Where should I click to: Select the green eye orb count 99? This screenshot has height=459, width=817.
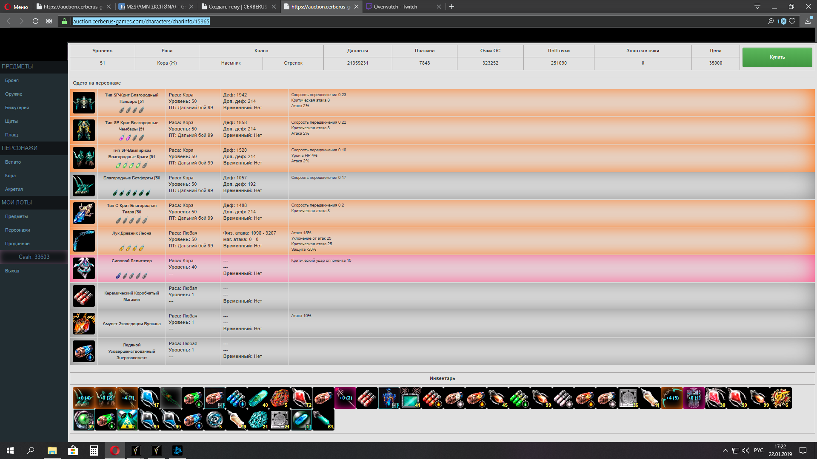click(x=84, y=420)
